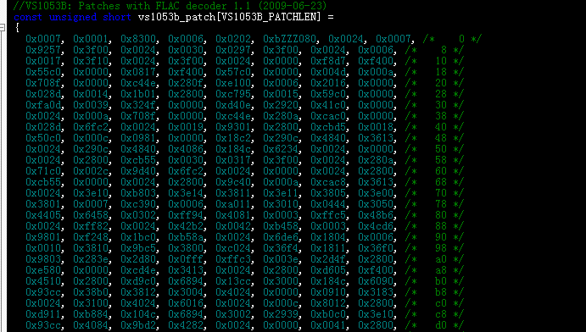Click the value 0x13cc

[233, 281]
